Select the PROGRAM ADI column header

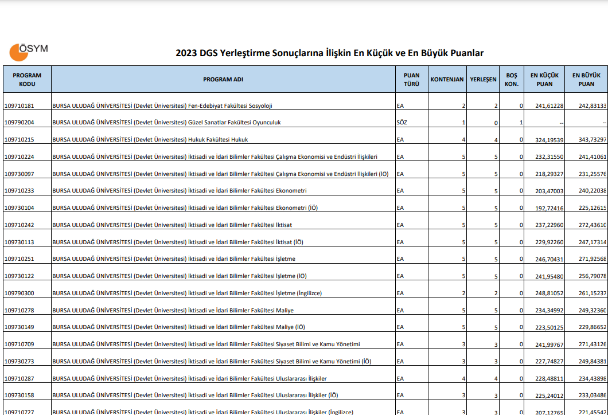point(223,80)
